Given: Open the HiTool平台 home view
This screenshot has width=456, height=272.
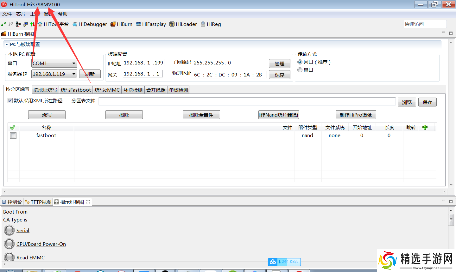Looking at the screenshot, I should (x=56, y=24).
